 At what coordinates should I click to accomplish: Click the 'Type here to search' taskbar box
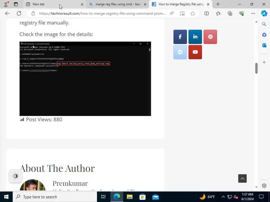click(55, 197)
